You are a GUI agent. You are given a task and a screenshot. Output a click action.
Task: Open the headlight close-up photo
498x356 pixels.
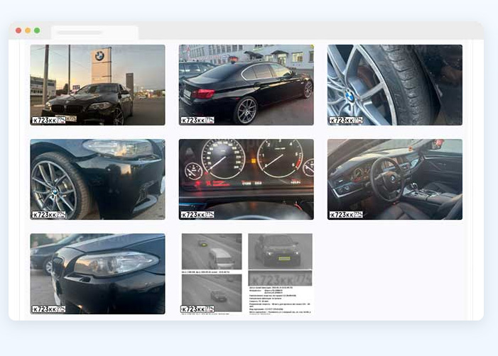97,272
